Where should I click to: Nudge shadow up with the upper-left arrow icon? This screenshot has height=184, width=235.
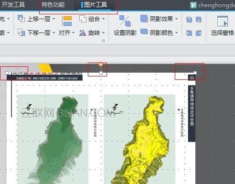189,20
